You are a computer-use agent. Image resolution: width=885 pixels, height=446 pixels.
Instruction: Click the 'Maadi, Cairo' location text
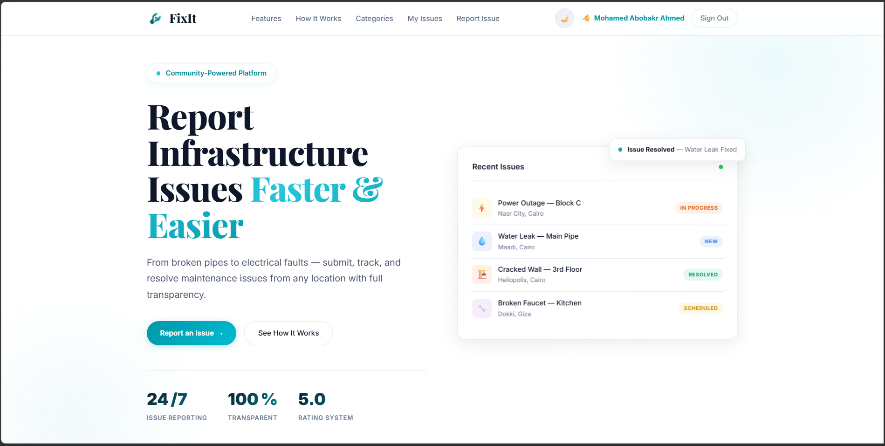516,247
